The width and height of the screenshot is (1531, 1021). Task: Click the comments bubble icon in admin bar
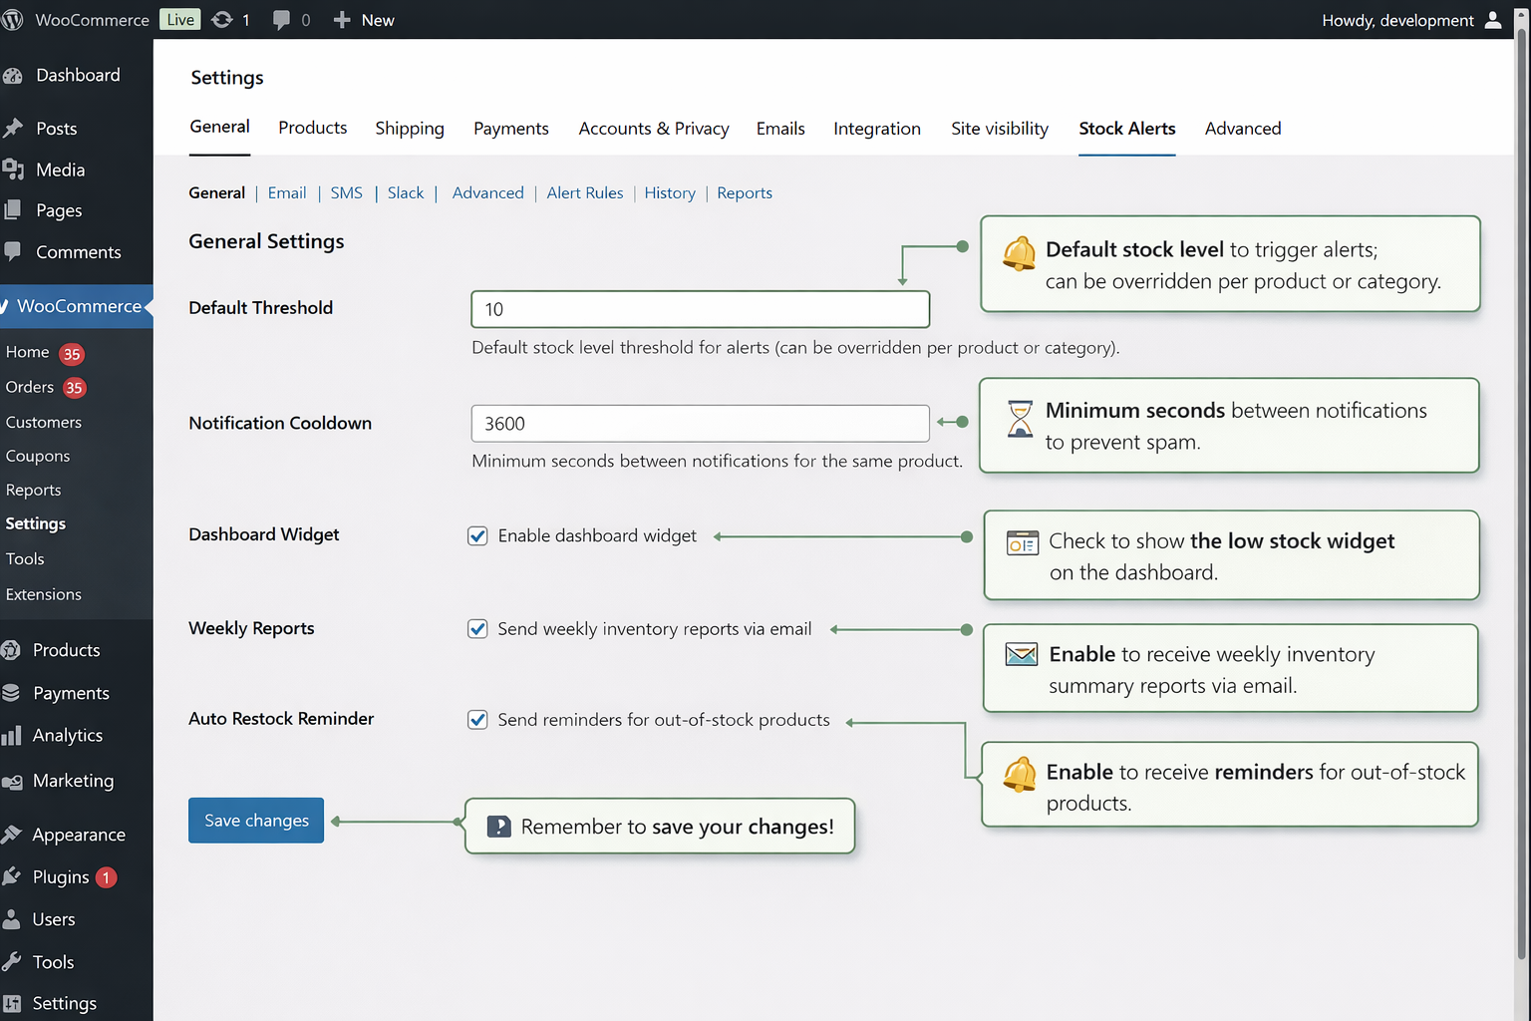(x=281, y=20)
